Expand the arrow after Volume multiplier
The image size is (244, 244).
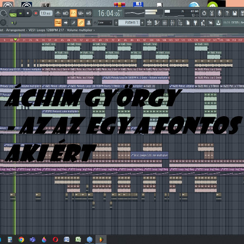click(x=94, y=30)
